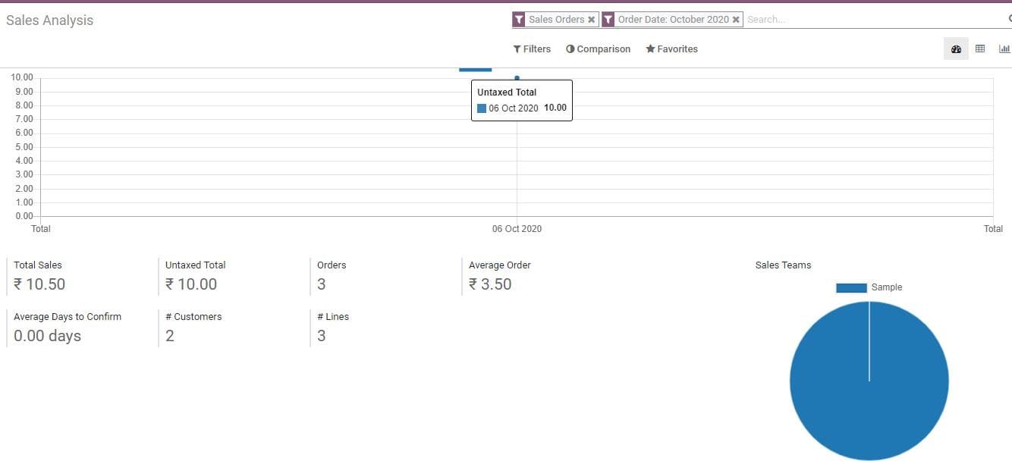
Task: Remove the Sales Orders filter
Action: (x=591, y=19)
